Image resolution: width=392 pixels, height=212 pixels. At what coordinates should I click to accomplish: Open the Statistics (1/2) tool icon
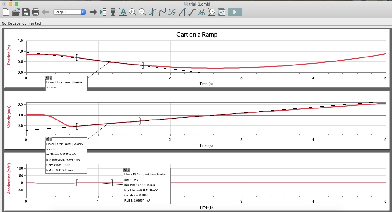(x=172, y=12)
